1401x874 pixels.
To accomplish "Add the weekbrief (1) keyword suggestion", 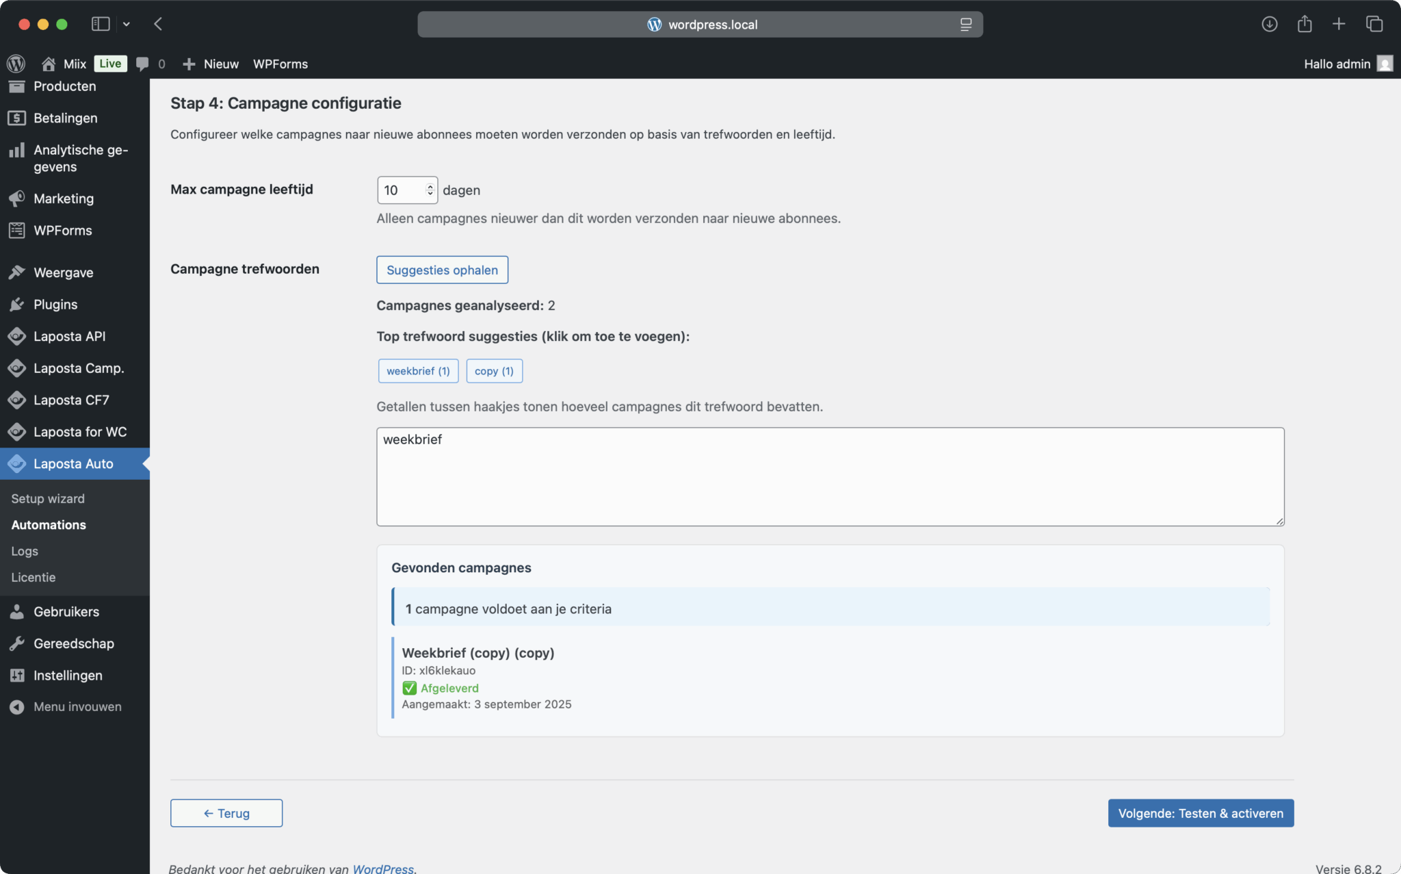I will pyautogui.click(x=418, y=371).
